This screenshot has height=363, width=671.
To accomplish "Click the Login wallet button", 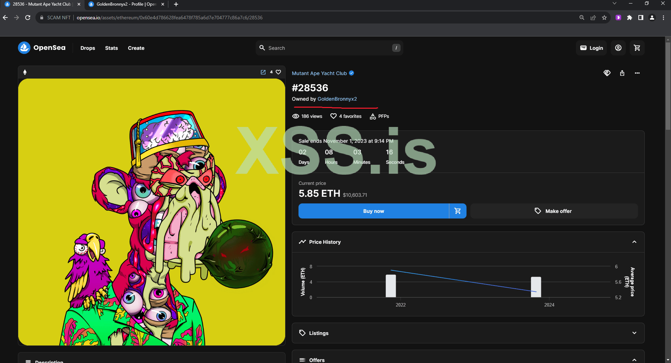I will pos(591,48).
